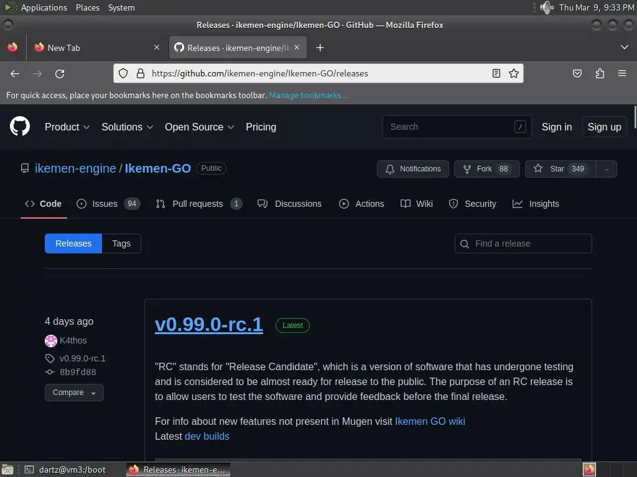Select the Releases button

point(73,243)
